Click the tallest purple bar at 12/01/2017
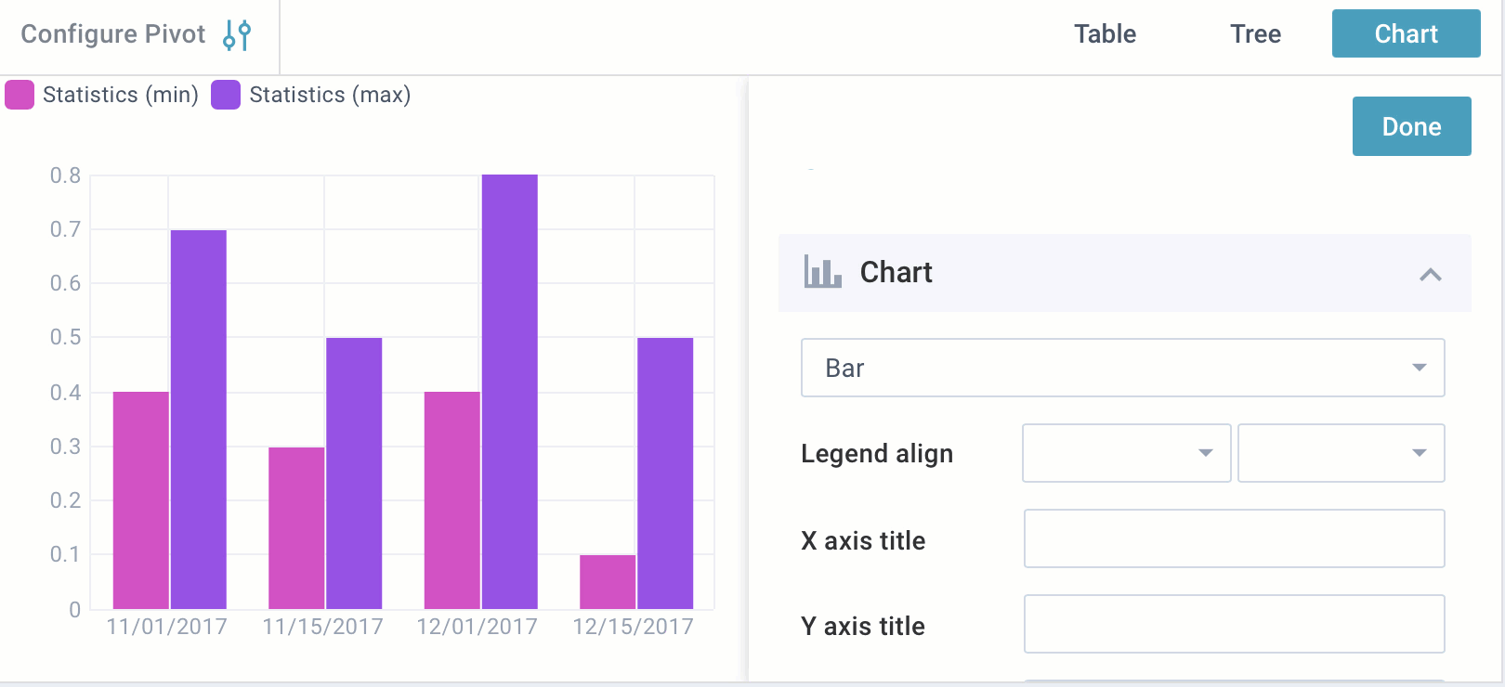The image size is (1505, 687). click(x=509, y=390)
